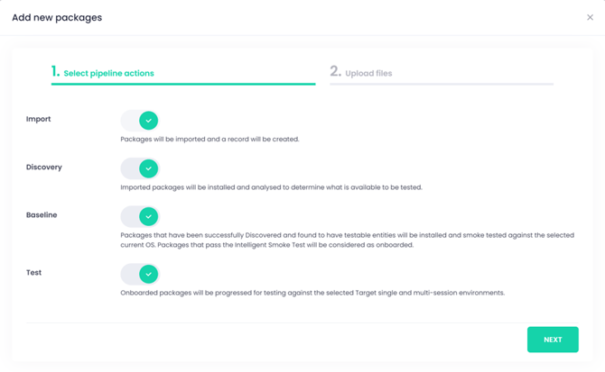
Task: Click the 'Packages will be imported' description
Action: point(209,139)
